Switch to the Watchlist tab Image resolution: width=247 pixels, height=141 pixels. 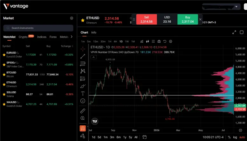pos(9,37)
